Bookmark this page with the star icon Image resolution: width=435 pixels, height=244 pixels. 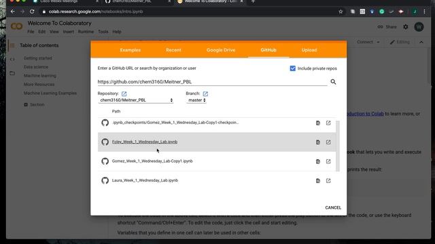(x=341, y=12)
